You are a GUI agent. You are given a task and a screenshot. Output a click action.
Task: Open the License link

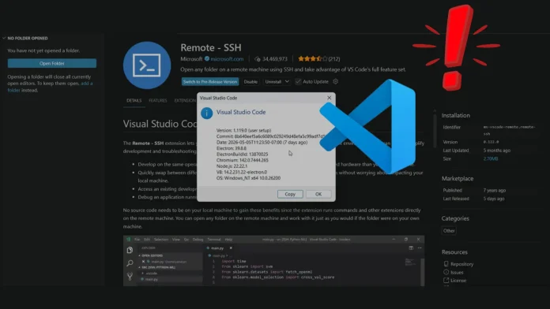(x=458, y=281)
